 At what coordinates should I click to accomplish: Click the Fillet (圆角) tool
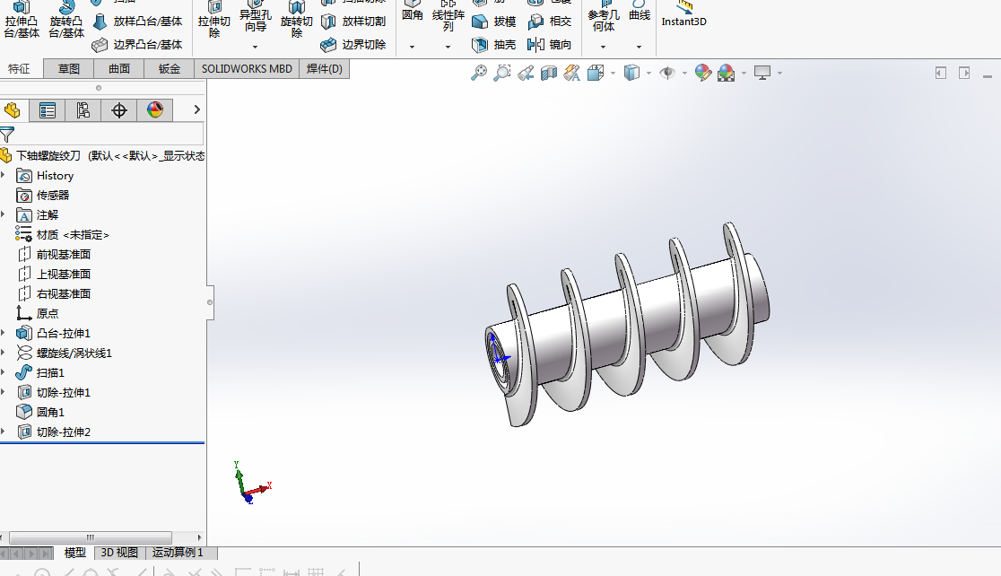[412, 13]
